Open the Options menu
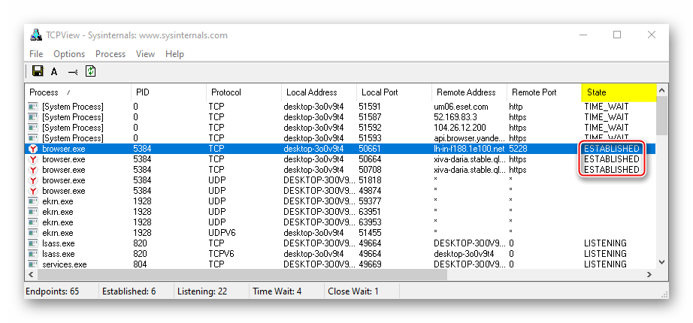Viewport: 693px width, 323px height. (69, 54)
